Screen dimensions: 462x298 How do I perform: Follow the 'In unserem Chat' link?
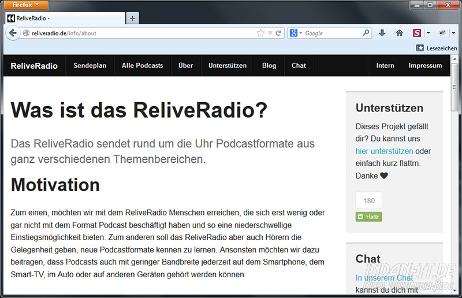384,278
